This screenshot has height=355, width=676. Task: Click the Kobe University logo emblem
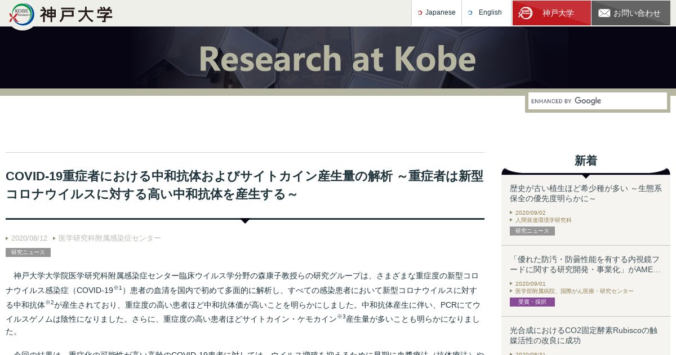21,14
